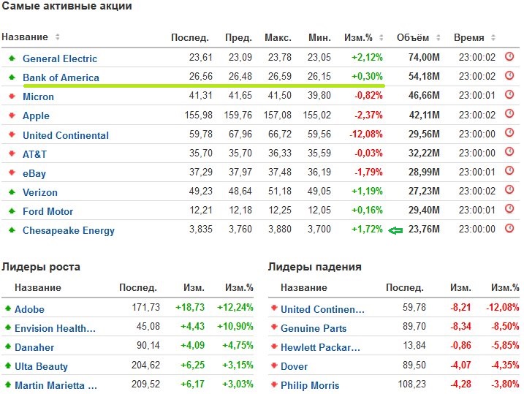This screenshot has width=524, height=394.
Task: Click green up arrow beside Adobe
Action: (x=8, y=309)
